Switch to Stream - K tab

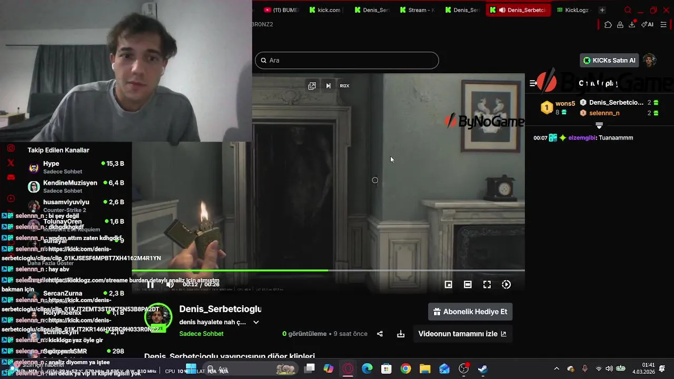point(417,10)
